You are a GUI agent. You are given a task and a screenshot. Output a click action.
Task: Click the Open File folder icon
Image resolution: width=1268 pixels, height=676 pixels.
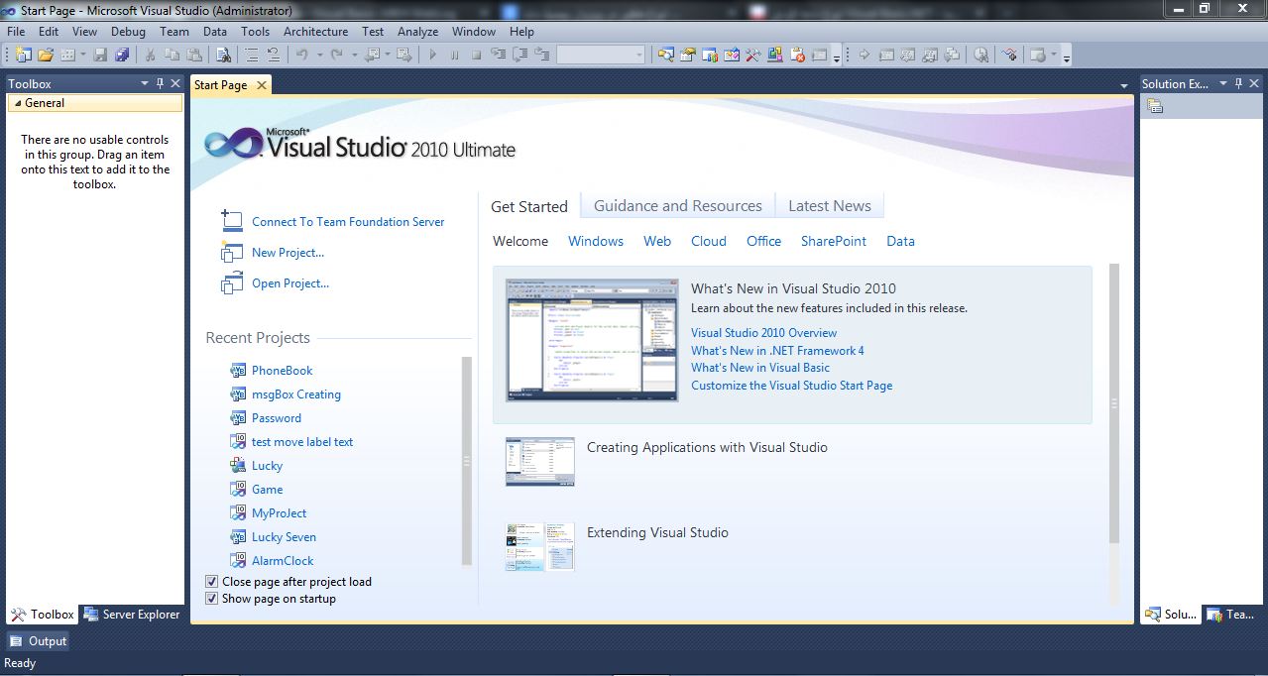coord(45,55)
